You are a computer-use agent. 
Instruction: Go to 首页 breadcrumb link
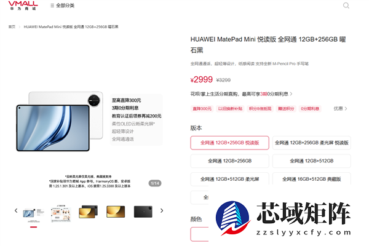pyautogui.click(x=12, y=27)
